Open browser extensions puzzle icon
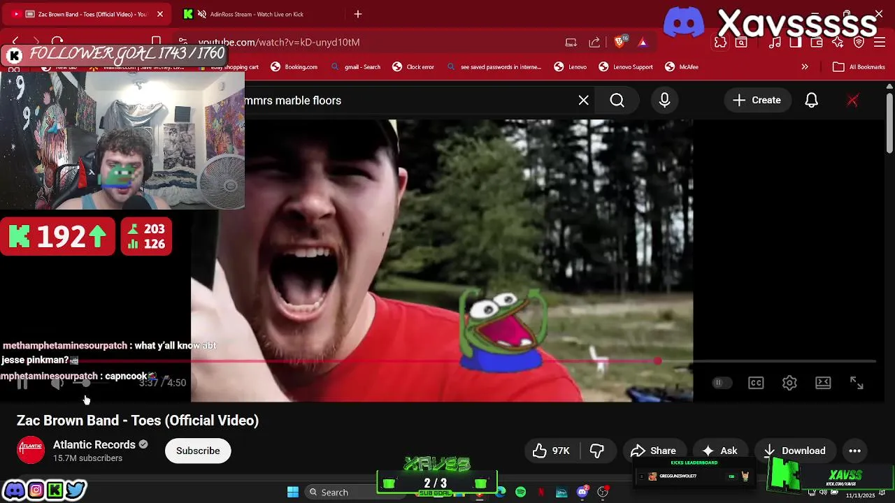Viewport: 895px width, 503px height. click(x=720, y=43)
